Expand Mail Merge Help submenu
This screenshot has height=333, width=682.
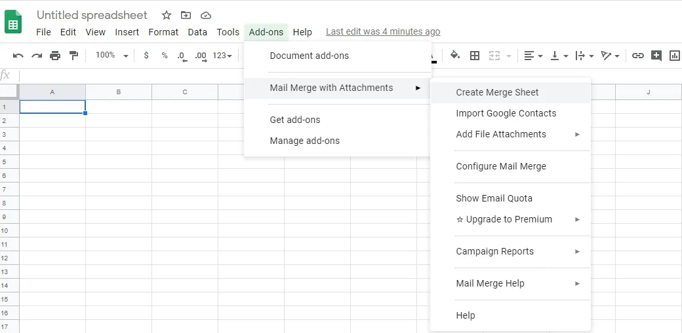tap(577, 283)
